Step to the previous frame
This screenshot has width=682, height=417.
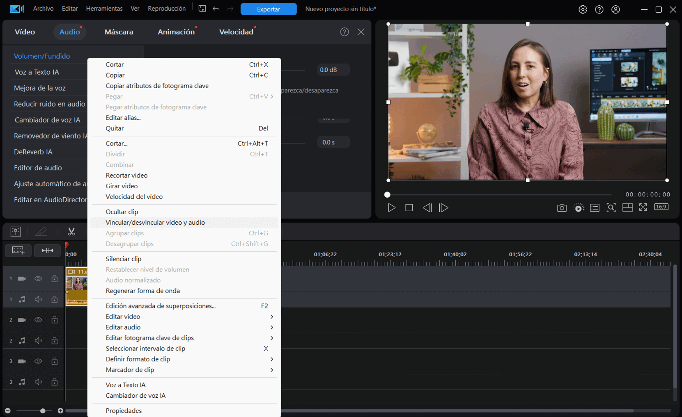427,207
